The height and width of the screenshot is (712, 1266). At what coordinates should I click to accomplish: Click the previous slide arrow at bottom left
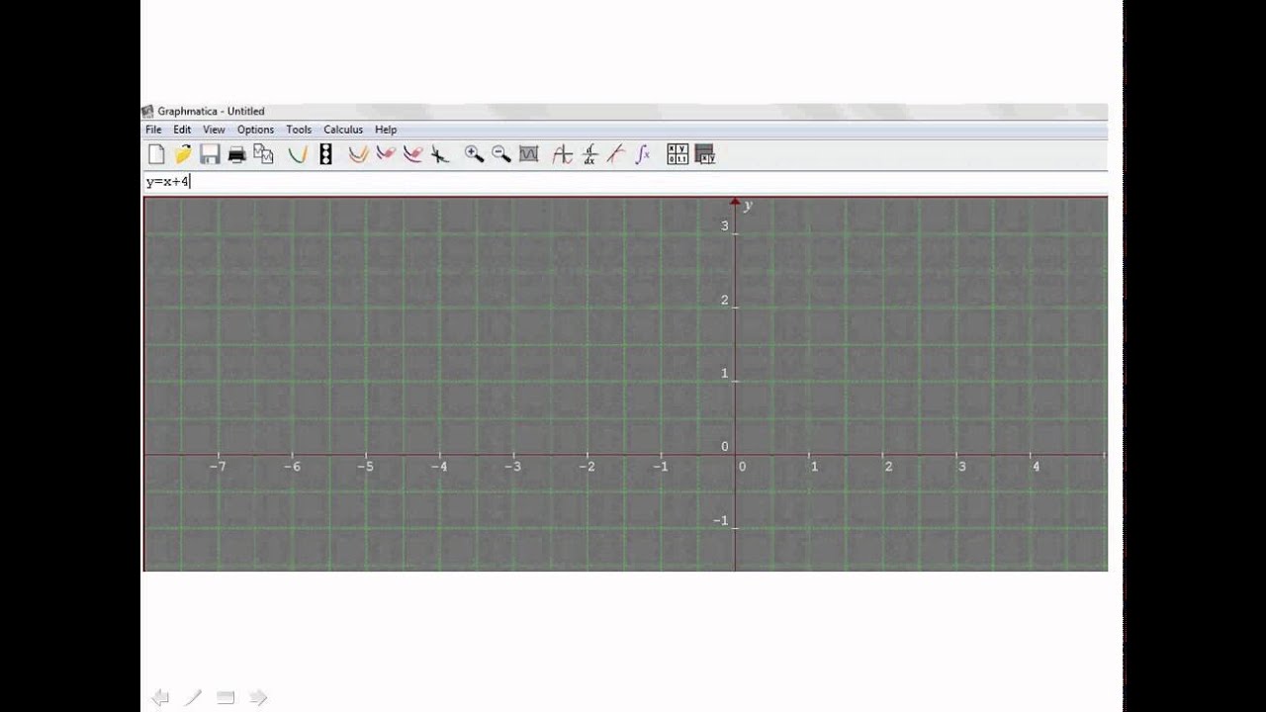159,698
